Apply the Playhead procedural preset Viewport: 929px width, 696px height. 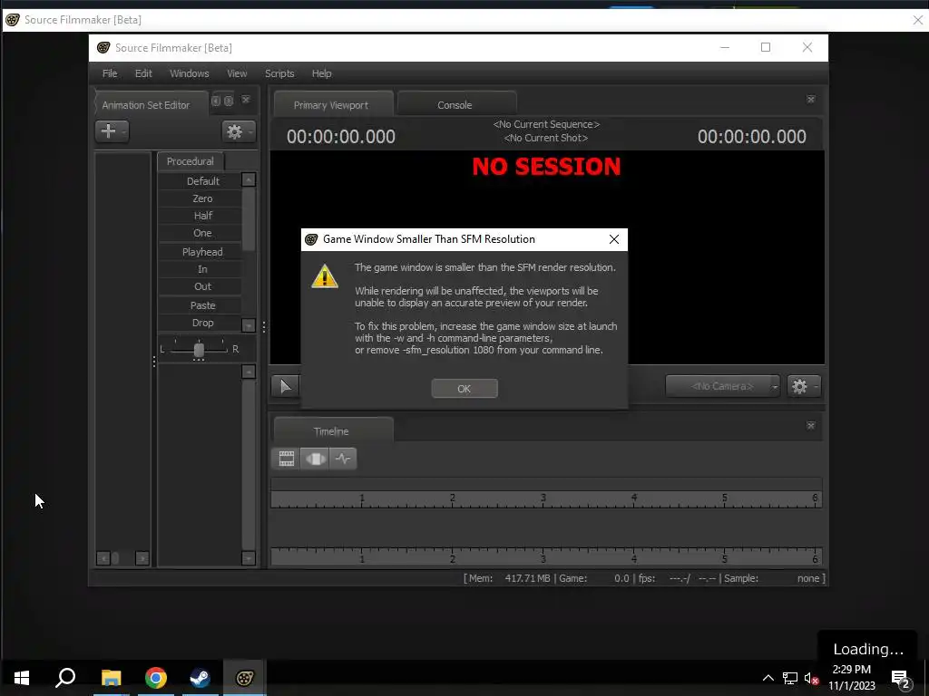[202, 252]
